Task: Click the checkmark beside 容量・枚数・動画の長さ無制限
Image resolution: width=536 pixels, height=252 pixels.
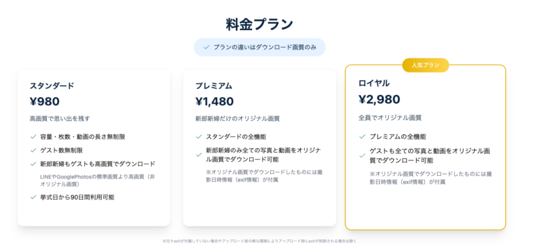Action: [x=33, y=137]
